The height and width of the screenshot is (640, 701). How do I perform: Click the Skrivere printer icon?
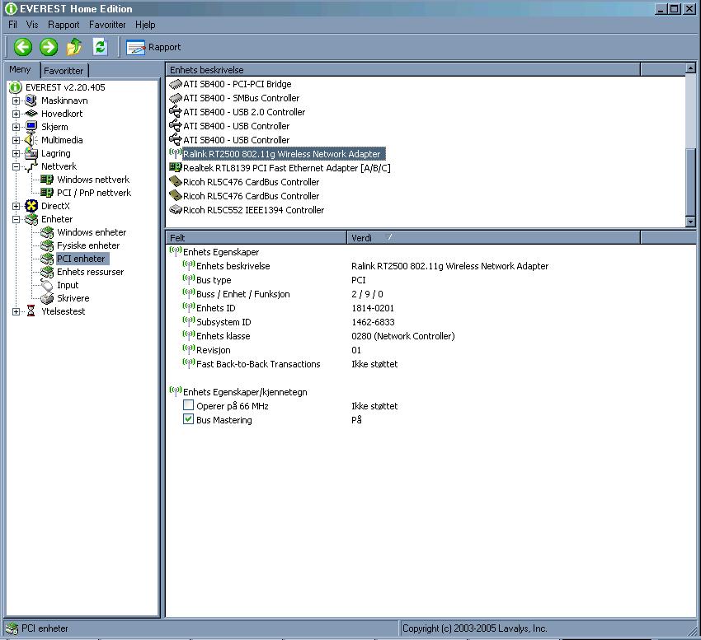tap(47, 298)
